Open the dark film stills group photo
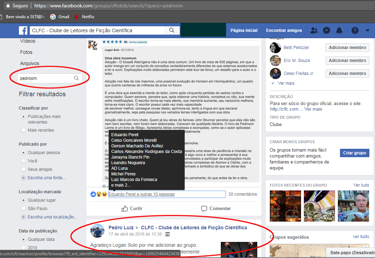This screenshot has height=258, width=375. pyautogui.click(x=285, y=206)
